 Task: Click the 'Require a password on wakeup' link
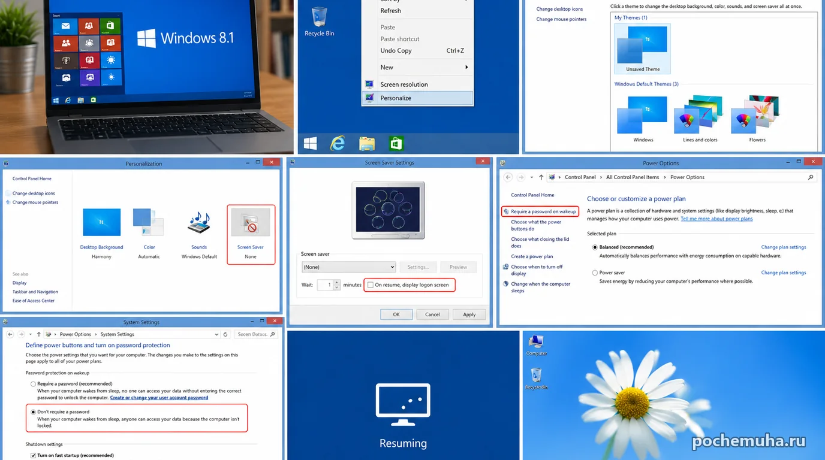543,211
